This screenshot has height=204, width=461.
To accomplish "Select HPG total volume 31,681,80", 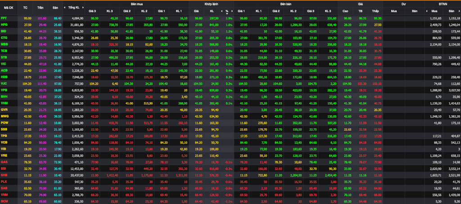I will pyautogui.click(x=77, y=25).
